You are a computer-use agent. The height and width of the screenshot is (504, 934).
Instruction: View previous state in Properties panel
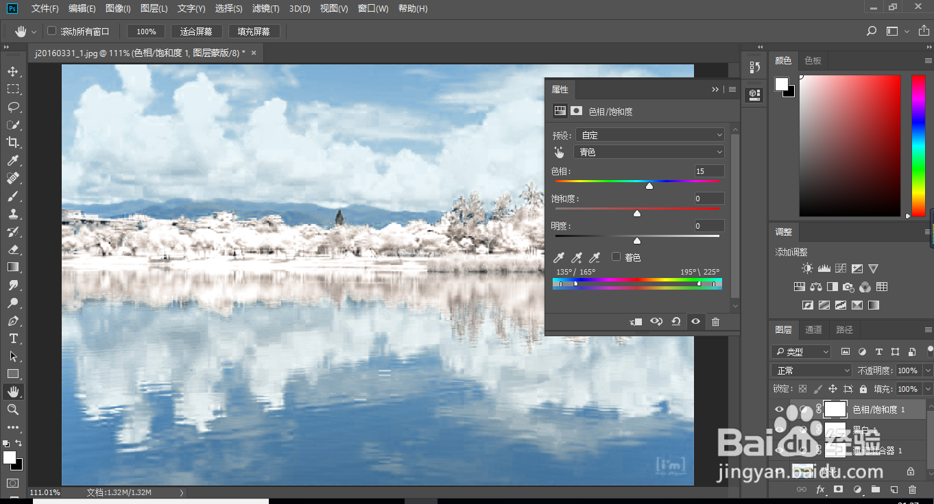(656, 321)
